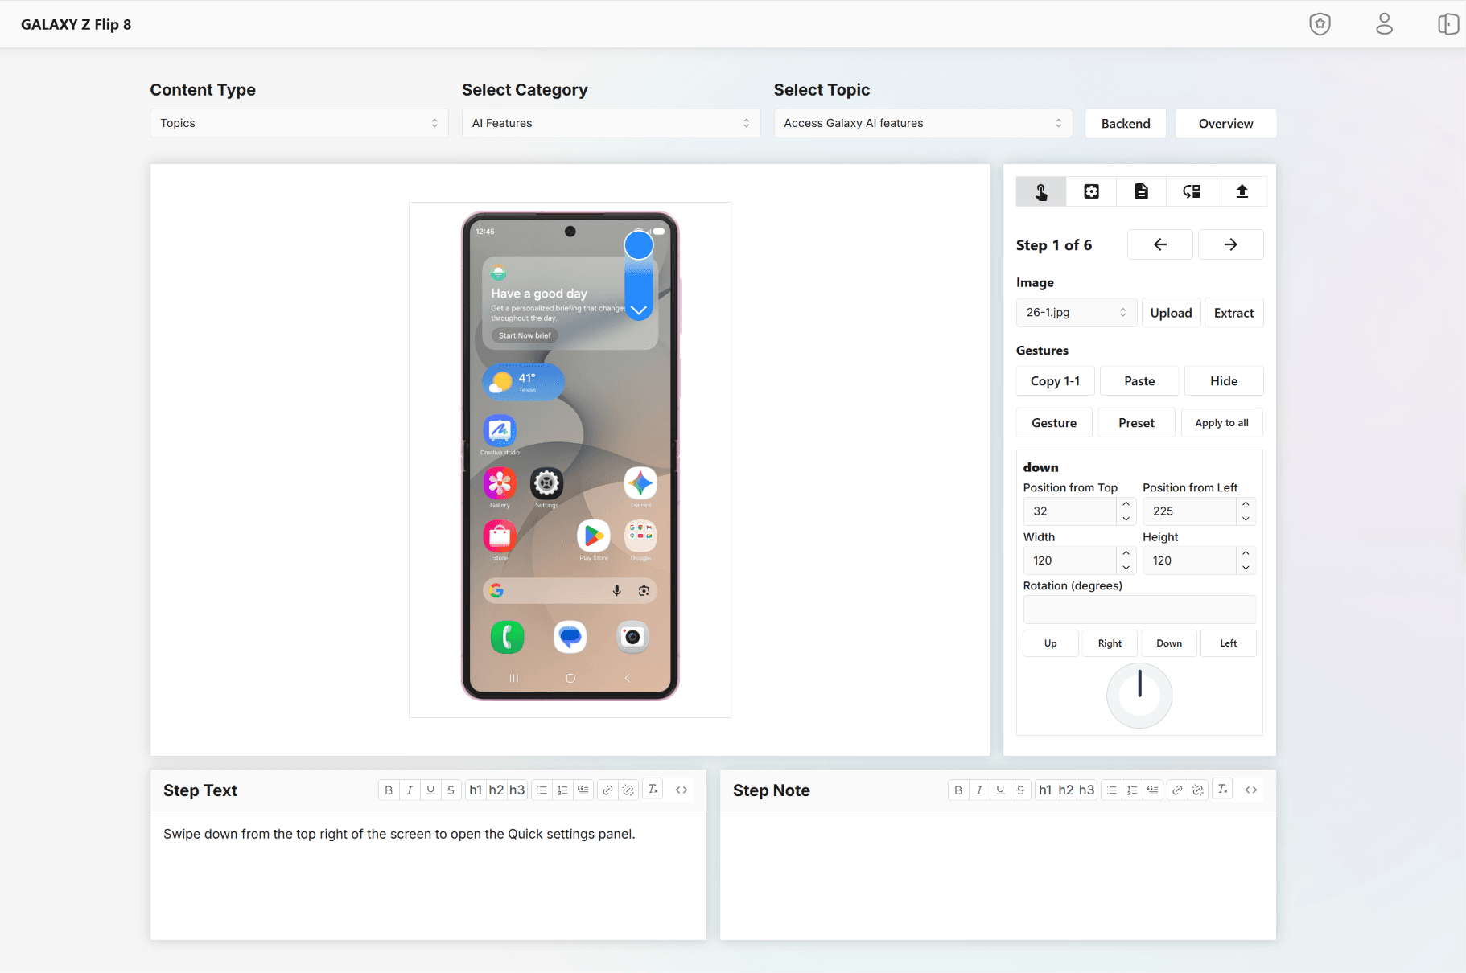This screenshot has height=973, width=1466.
Task: Toggle underline in Step Text toolbar
Action: 430,790
